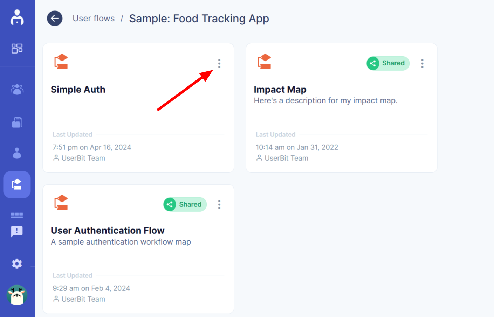Go back using the arrow button
Screen dimensions: 494x317
point(55,19)
